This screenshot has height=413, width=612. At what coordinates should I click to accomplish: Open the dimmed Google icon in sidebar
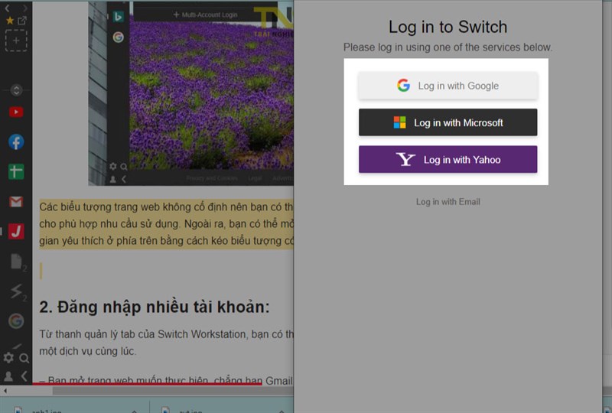click(x=16, y=321)
